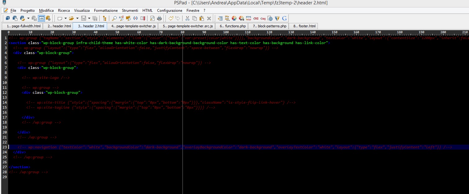Open the Strumenti menu
The width and height of the screenshot is (469, 194).
pyautogui.click(x=130, y=10)
